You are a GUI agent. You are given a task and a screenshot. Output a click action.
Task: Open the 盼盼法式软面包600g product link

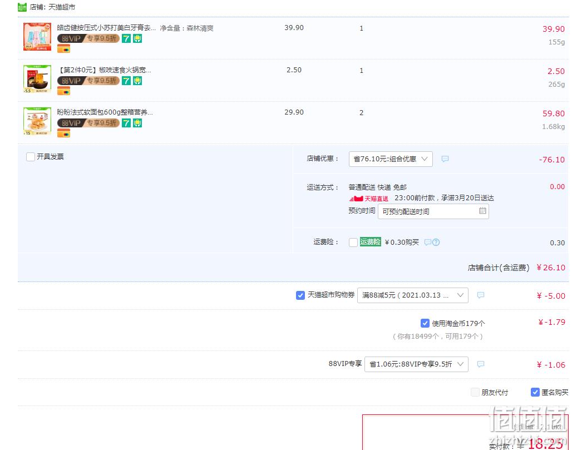(105, 112)
